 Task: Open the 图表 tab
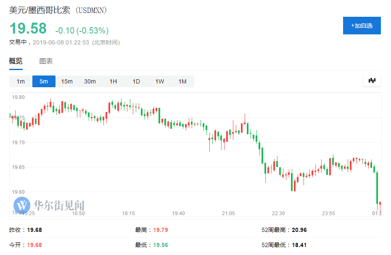point(46,61)
